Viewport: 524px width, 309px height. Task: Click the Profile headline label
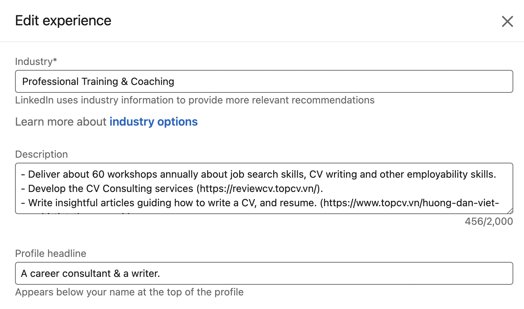tap(50, 254)
